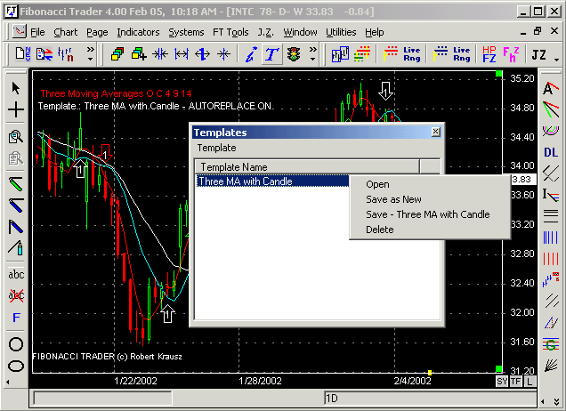
Task: Click the DL tool in right toolbar
Action: pos(551,152)
